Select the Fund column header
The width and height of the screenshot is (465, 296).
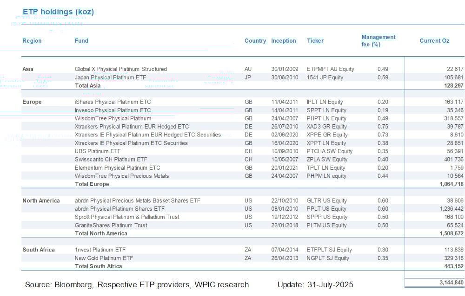[81, 41]
